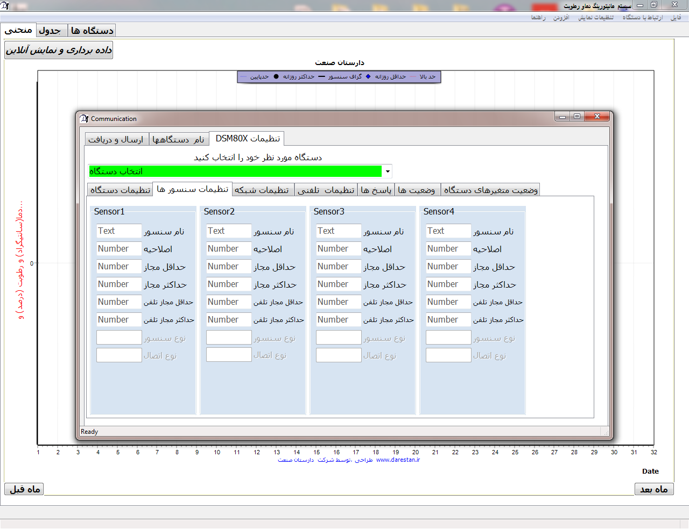This screenshot has height=529, width=689.
Task: Click the main application icon in title bar
Action: 5,5
